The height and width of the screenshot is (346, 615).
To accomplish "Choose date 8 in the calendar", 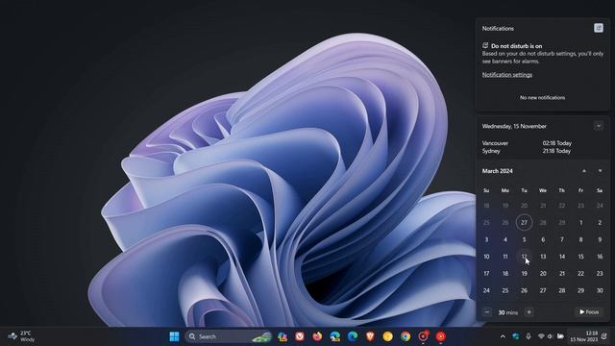I will [580, 239].
